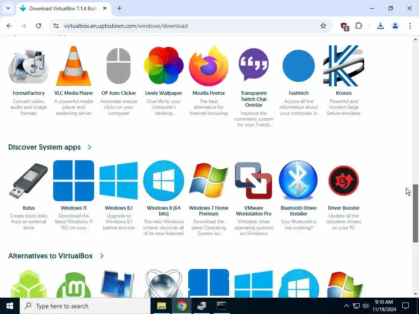Image resolution: width=419 pixels, height=314 pixels.
Task: Click the VMware Workstation Pro icon
Action: click(254, 181)
